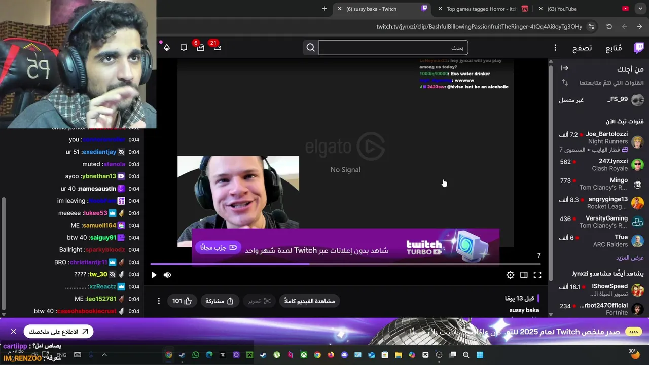Mute the clip volume speaker
Viewport: 649px width, 365px height.
coord(167,275)
